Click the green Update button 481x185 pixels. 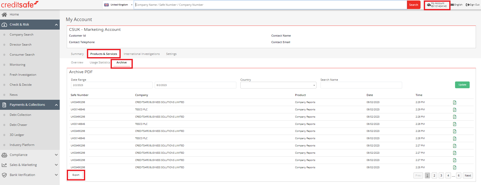coord(462,85)
